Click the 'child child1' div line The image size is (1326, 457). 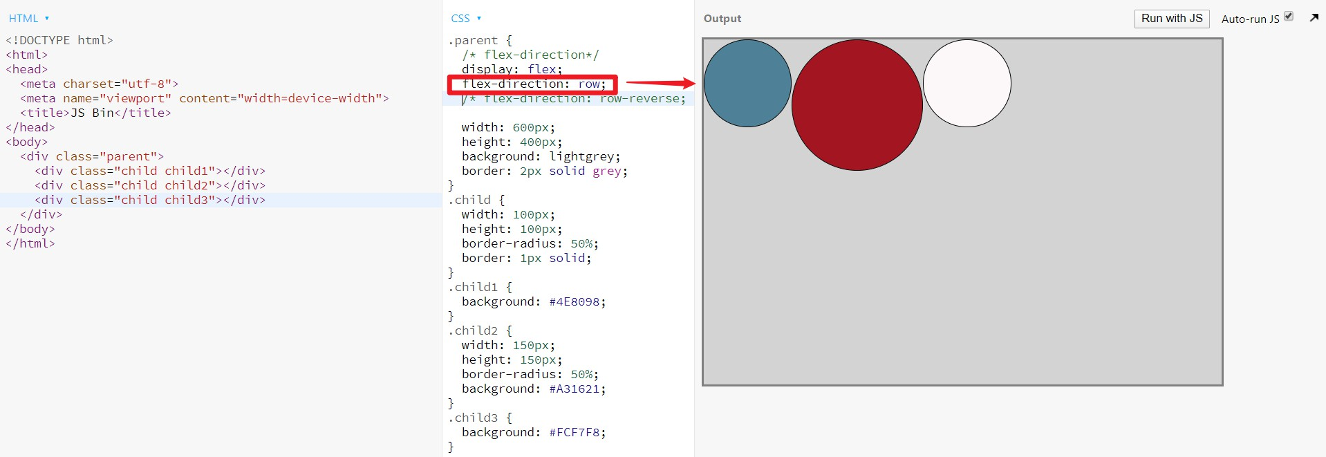click(x=150, y=171)
